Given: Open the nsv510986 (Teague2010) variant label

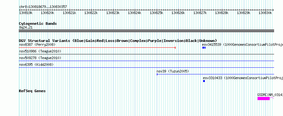Looking at the screenshot, I should coord(40,51).
